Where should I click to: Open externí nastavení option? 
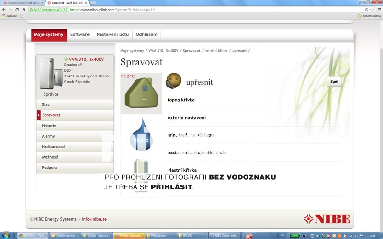tap(187, 118)
